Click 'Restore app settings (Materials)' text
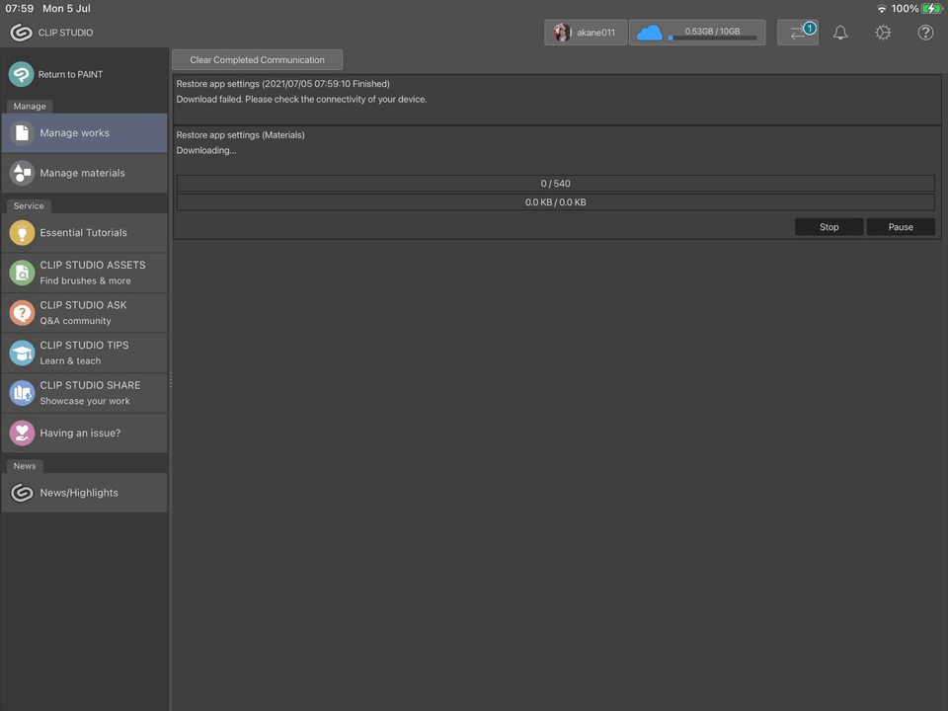 [241, 135]
